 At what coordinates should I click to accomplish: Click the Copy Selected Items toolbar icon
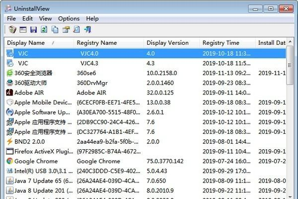pyautogui.click(x=55, y=29)
